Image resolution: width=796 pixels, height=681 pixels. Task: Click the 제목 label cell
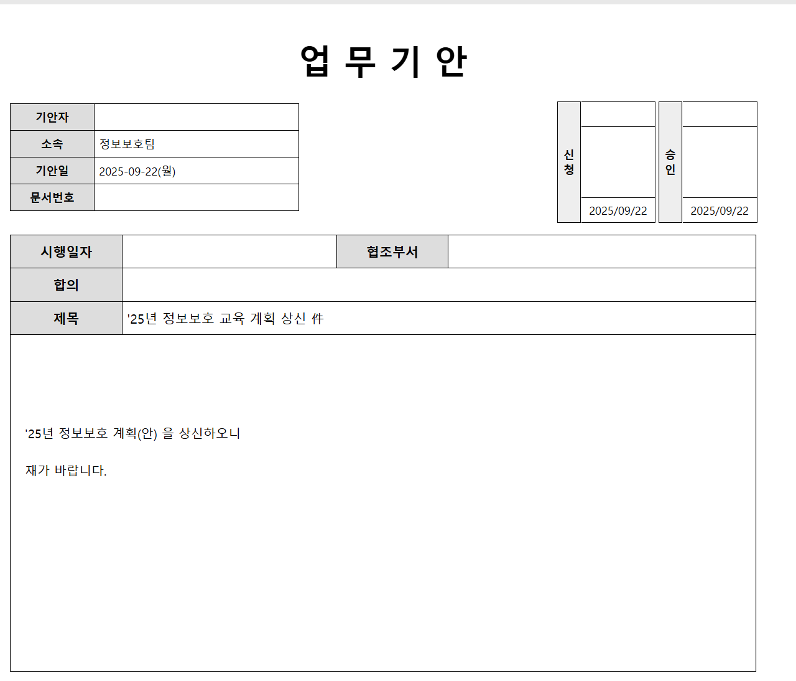(66, 318)
